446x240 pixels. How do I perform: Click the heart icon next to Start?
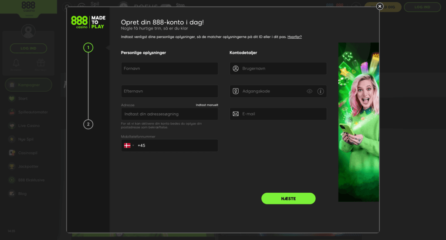pos(12,99)
